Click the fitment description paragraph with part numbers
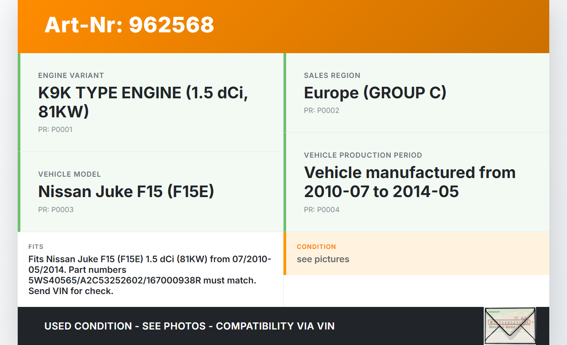Image resolution: width=567 pixels, height=345 pixels. (150, 275)
